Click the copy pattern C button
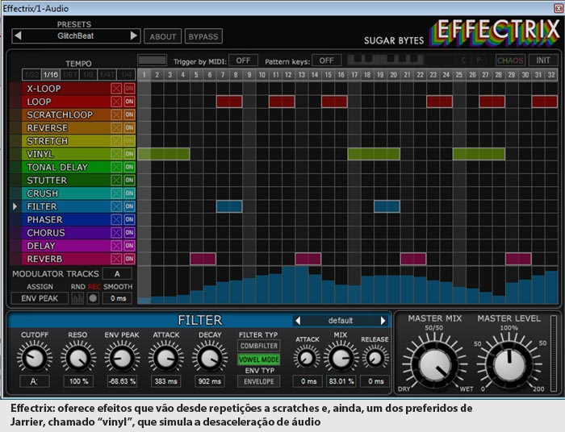Viewport: 565px width, 432px height. click(x=464, y=60)
